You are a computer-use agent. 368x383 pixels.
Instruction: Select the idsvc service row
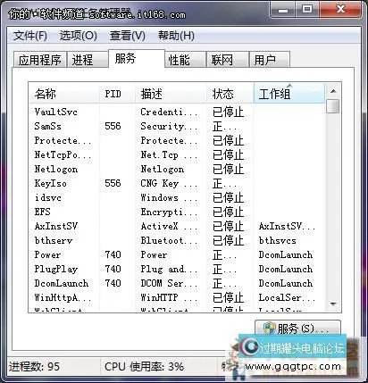[177, 197]
